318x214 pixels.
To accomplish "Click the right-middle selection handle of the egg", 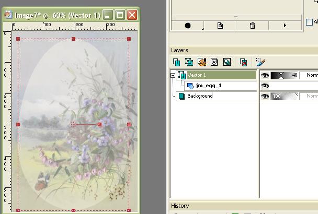I will tap(129, 124).
